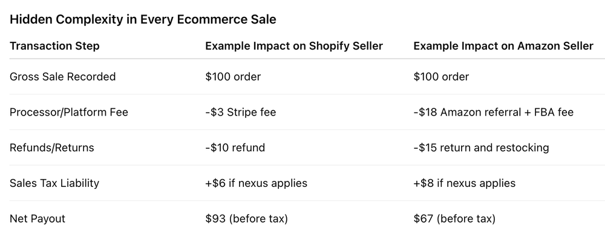Select the 'Refunds/Returns' row label
605x242 pixels.
[x=51, y=148]
